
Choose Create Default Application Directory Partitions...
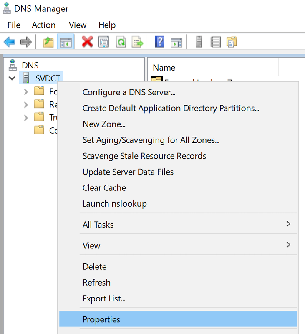178,108
